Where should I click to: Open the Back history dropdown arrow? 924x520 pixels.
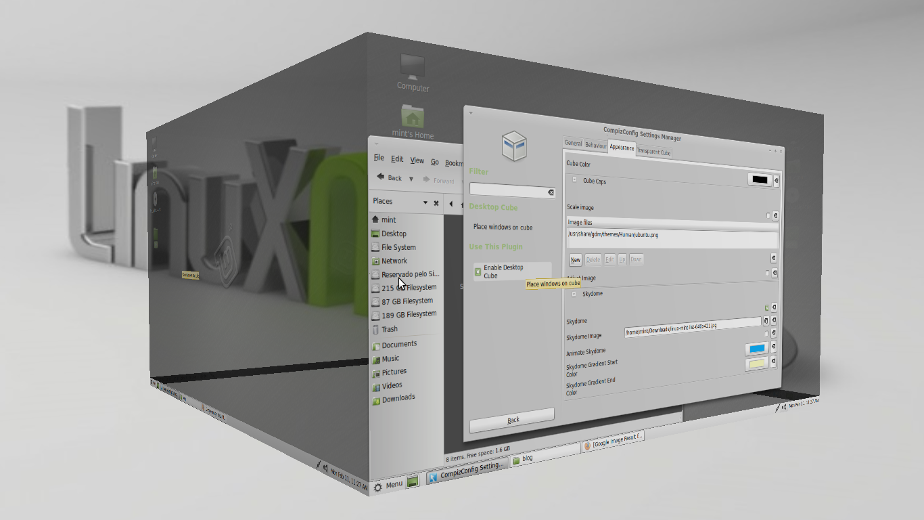(x=411, y=179)
